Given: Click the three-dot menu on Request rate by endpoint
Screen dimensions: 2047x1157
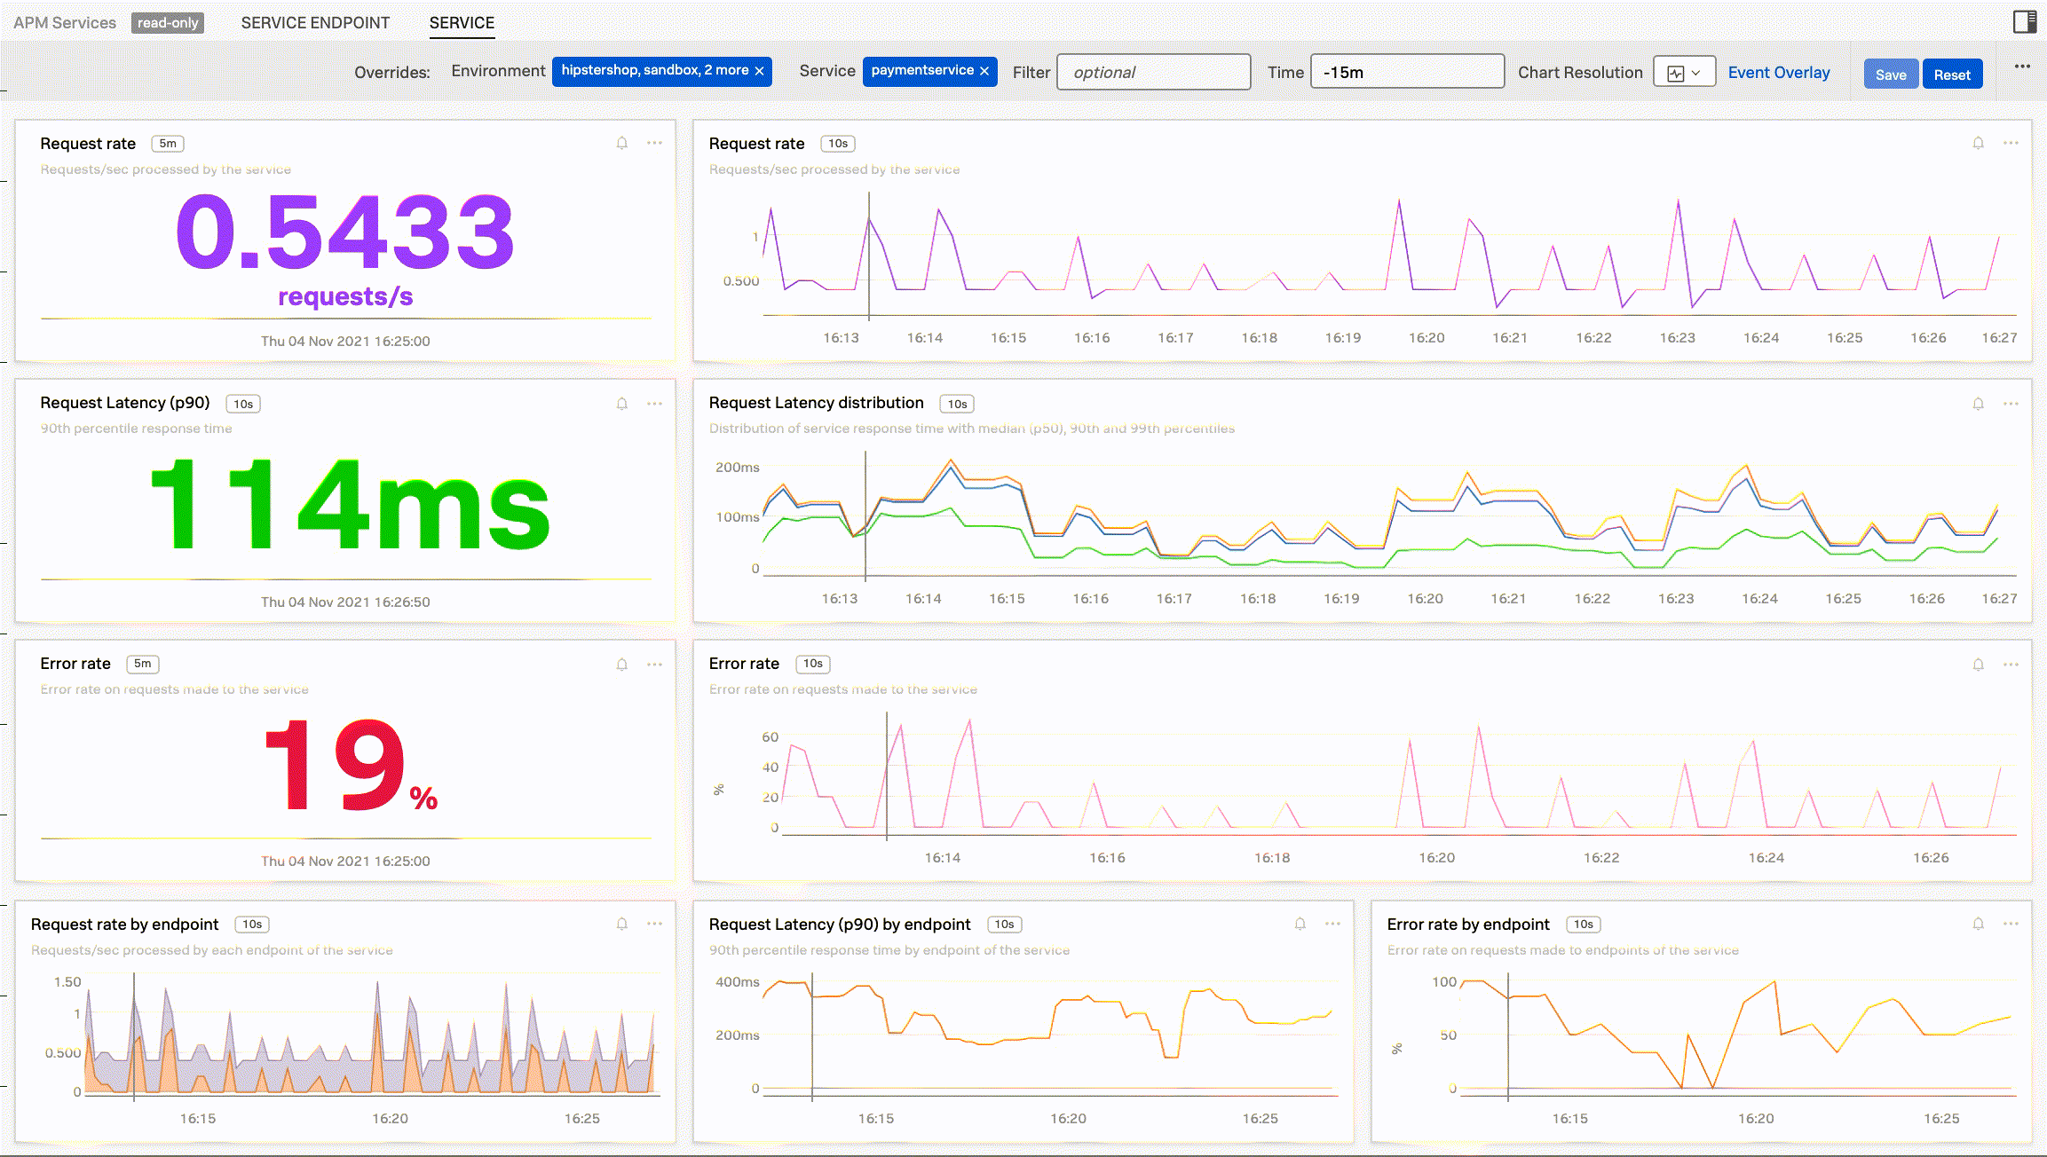Looking at the screenshot, I should tap(655, 922).
